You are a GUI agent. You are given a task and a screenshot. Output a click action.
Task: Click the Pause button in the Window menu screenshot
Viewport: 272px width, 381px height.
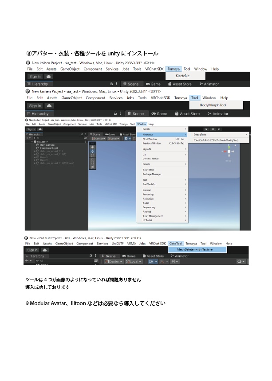(213, 129)
